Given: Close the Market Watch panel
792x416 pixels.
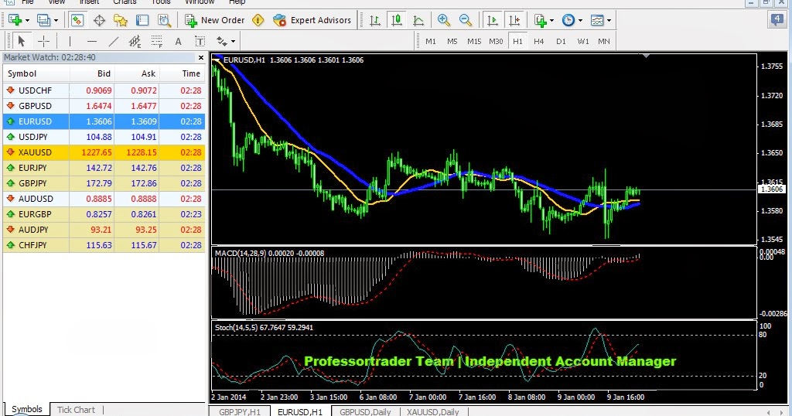Looking at the screenshot, I should click(201, 57).
